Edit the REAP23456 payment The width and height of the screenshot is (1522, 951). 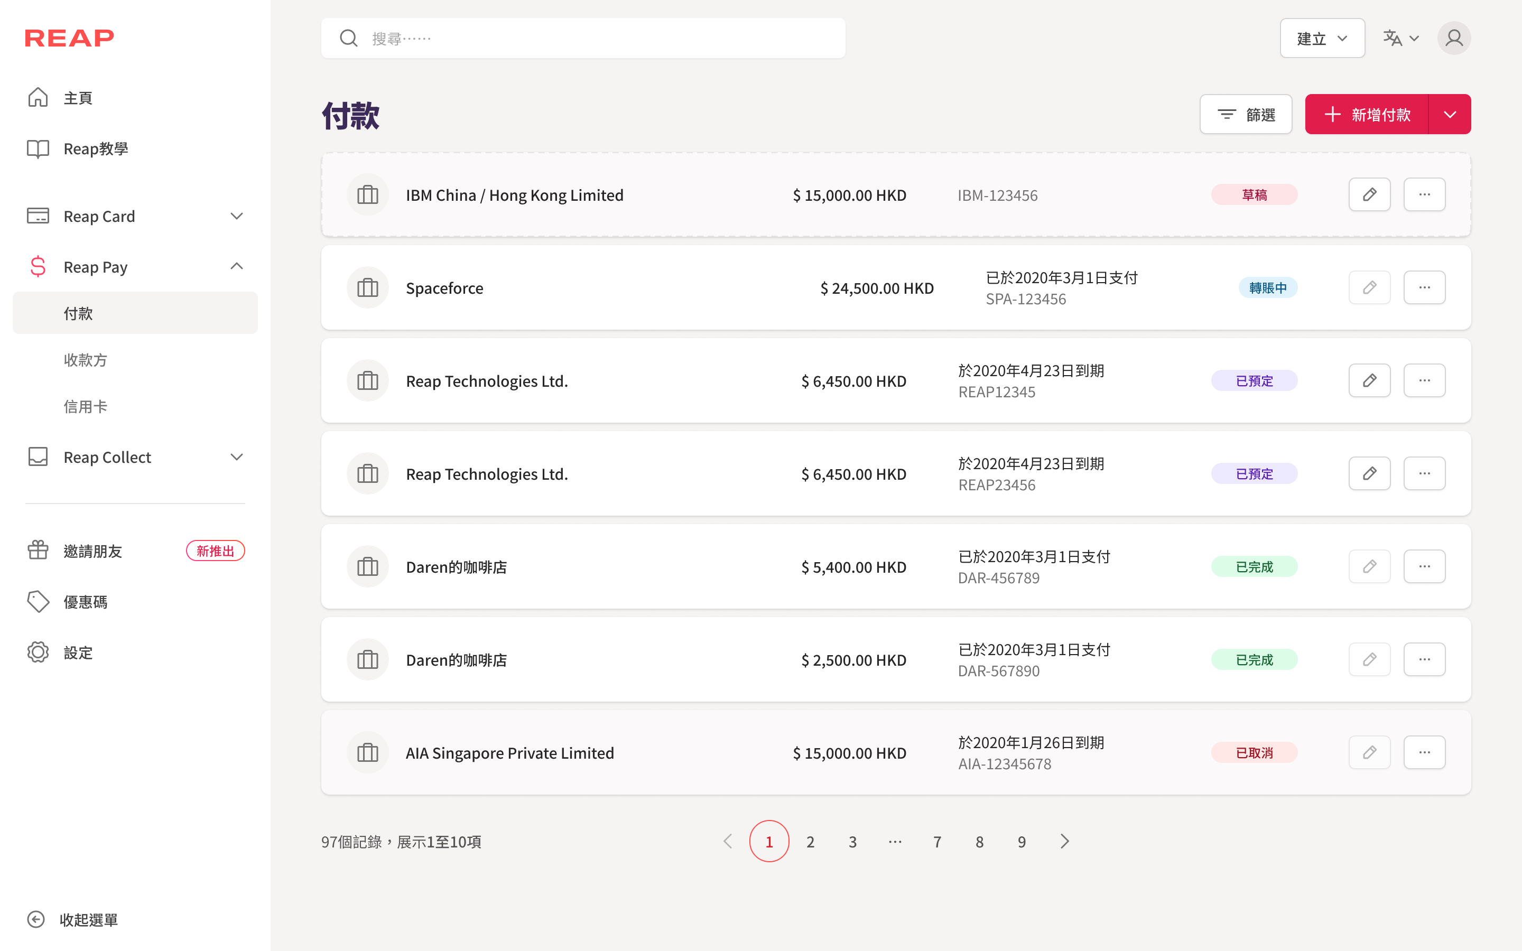[1369, 473]
